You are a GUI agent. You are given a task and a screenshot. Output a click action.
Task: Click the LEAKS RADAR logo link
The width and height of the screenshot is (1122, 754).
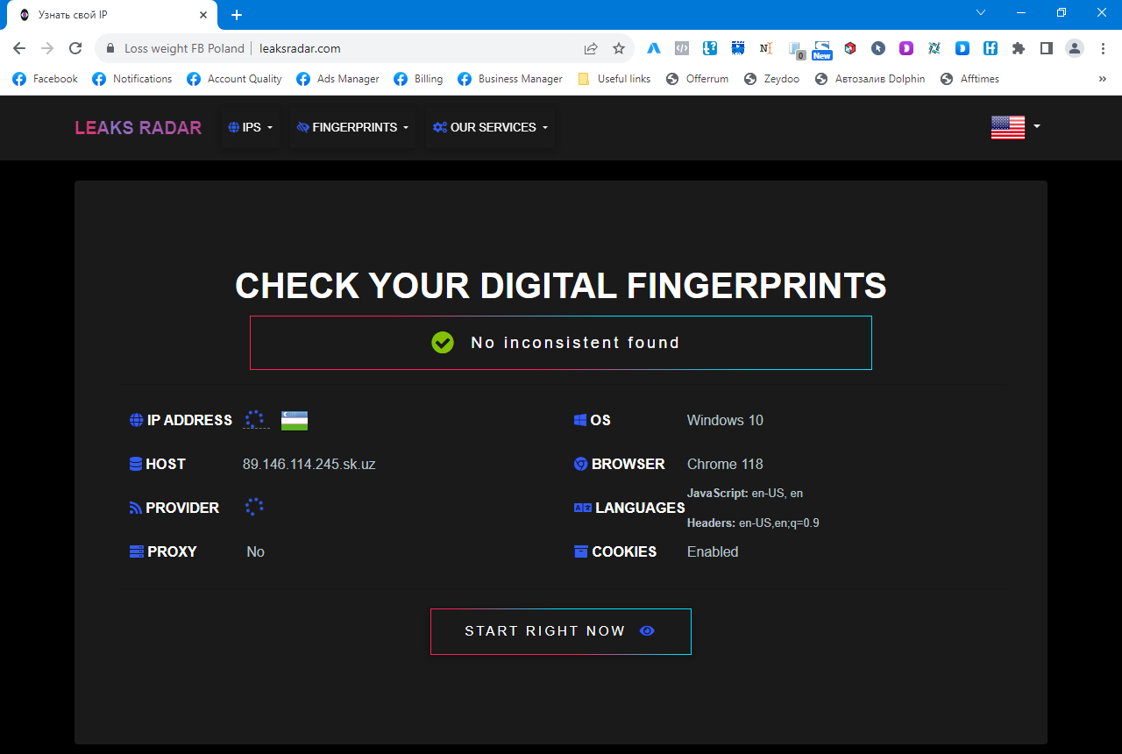click(x=138, y=128)
